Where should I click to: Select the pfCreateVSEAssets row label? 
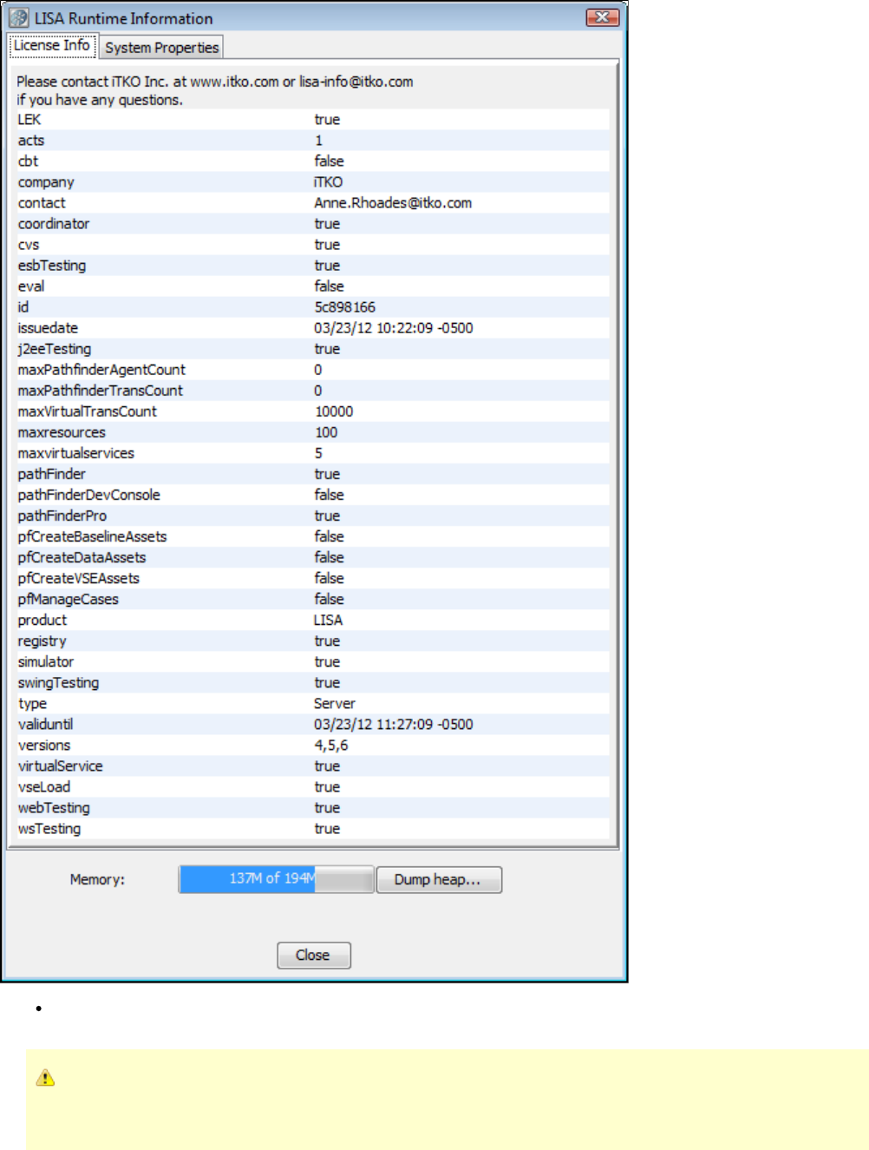[x=78, y=578]
